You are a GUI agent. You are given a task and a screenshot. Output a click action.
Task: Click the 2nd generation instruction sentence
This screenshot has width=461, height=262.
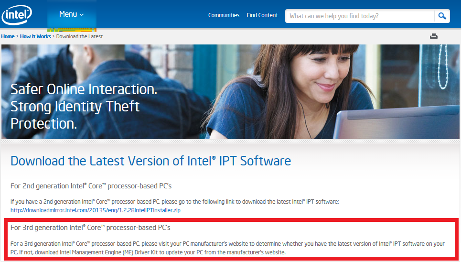pyautogui.click(x=175, y=202)
